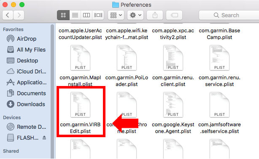Select com.garmin.renu.service.plist file icon

click(x=219, y=58)
